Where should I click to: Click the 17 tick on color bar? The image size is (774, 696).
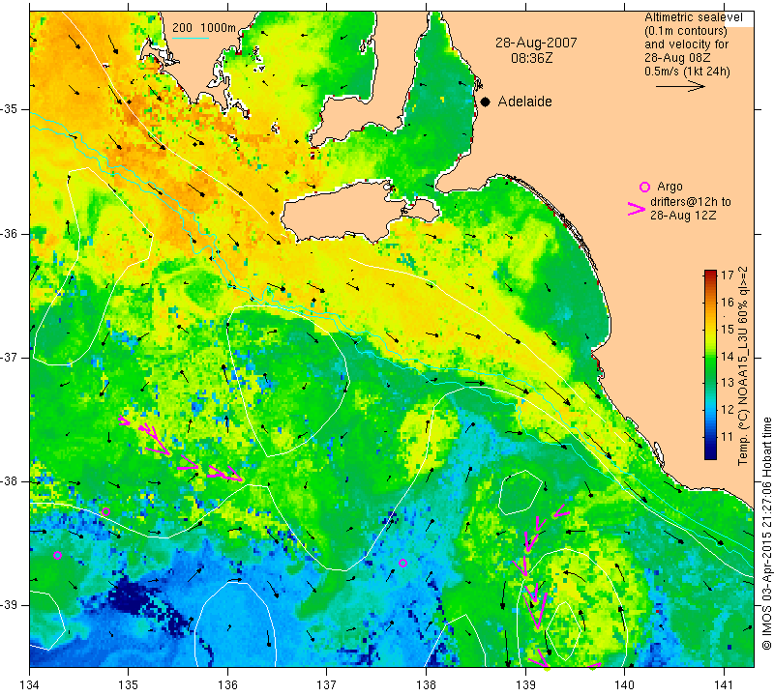(x=728, y=275)
